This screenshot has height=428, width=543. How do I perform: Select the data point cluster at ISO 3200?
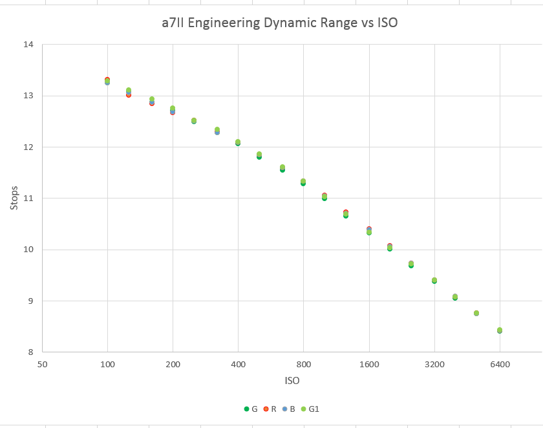[x=434, y=281]
